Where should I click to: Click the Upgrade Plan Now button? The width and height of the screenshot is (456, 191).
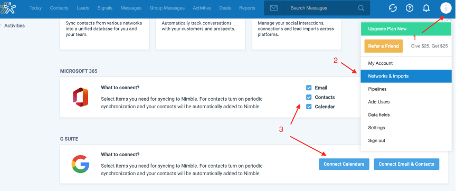pyautogui.click(x=406, y=29)
